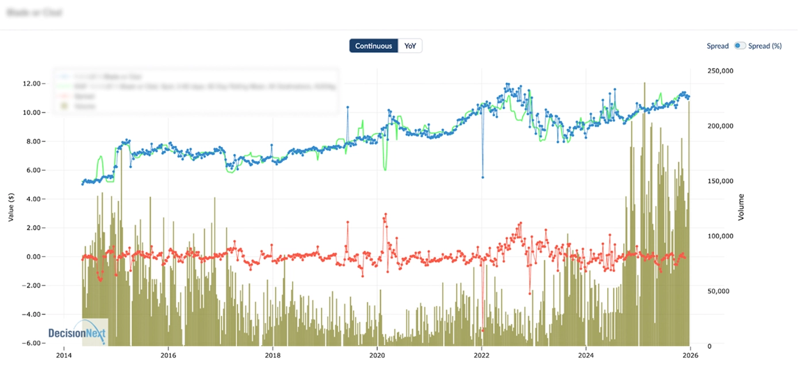Click the Spread (%) label
This screenshot has height=371, width=798.
click(765, 46)
